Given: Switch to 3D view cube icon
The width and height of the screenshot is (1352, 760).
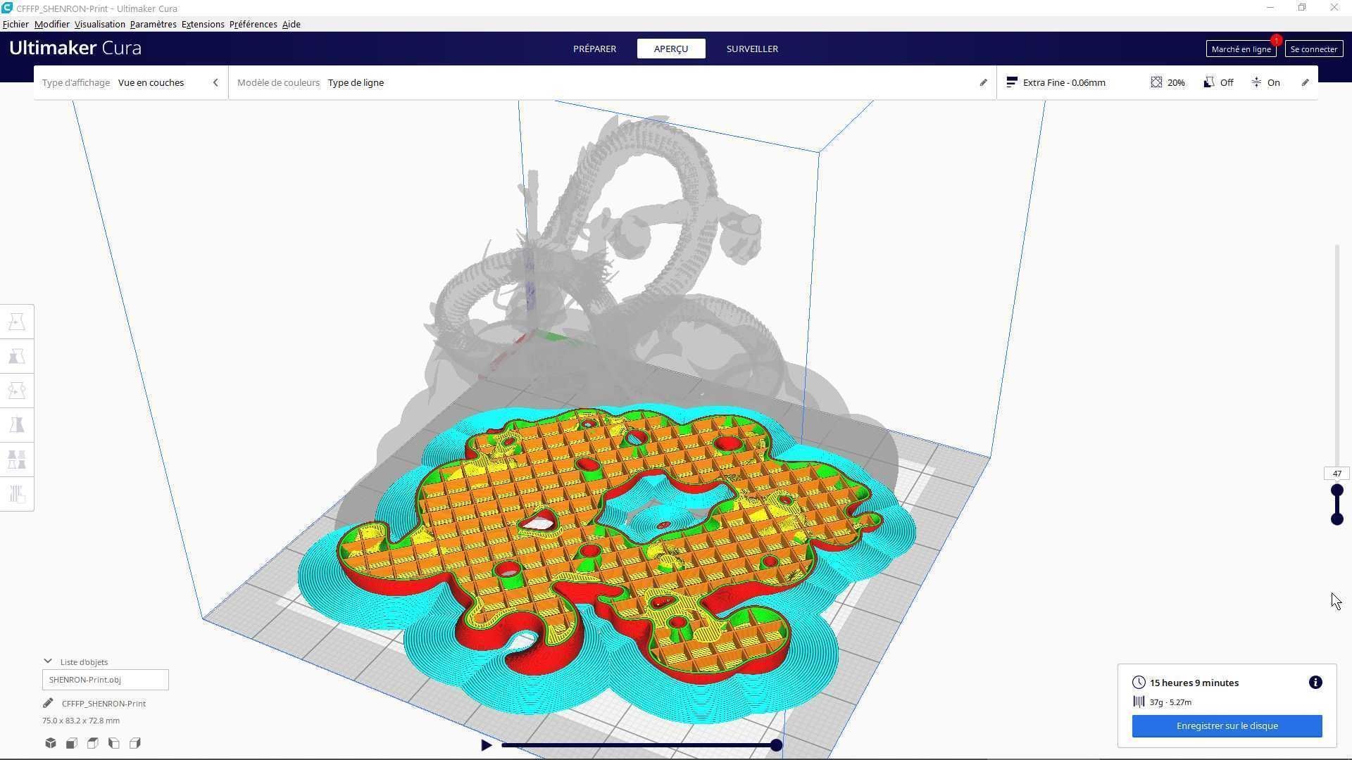Looking at the screenshot, I should coord(51,743).
